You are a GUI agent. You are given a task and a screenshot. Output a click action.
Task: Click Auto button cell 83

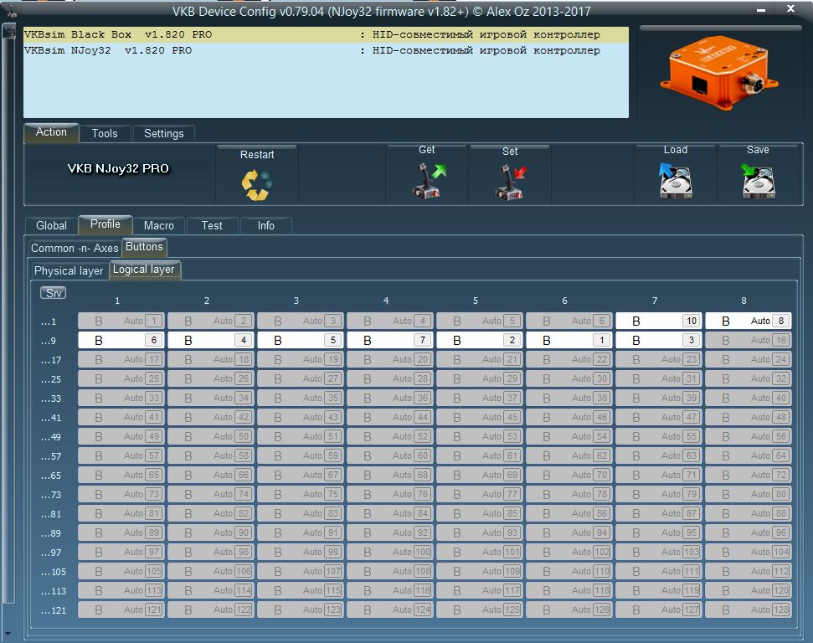[301, 513]
